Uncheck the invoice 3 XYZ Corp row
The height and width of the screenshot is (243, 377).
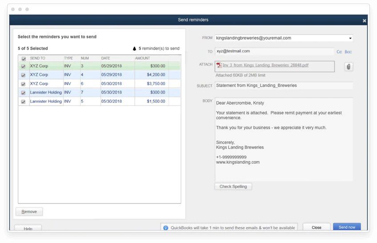pos(24,66)
